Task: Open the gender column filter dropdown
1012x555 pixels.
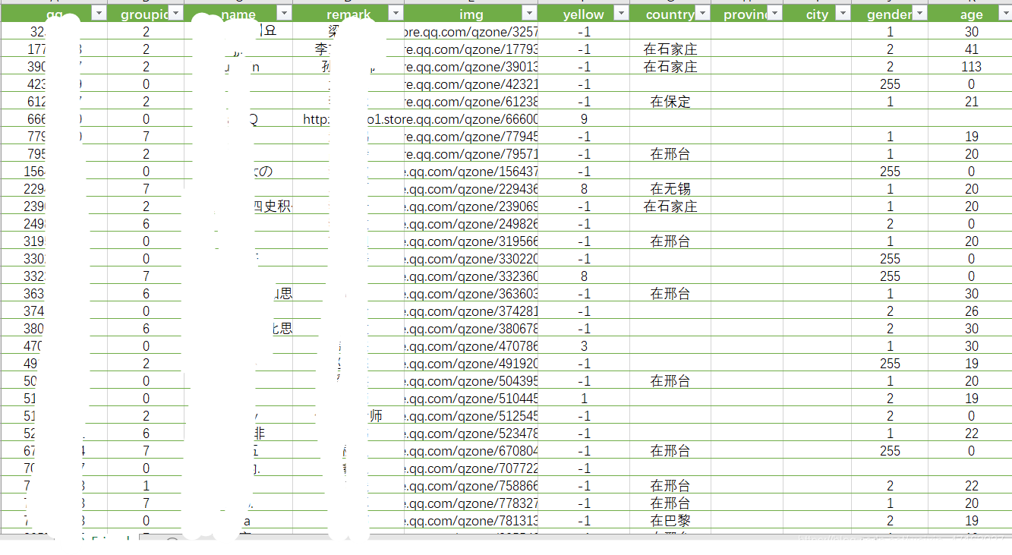Action: tap(919, 14)
